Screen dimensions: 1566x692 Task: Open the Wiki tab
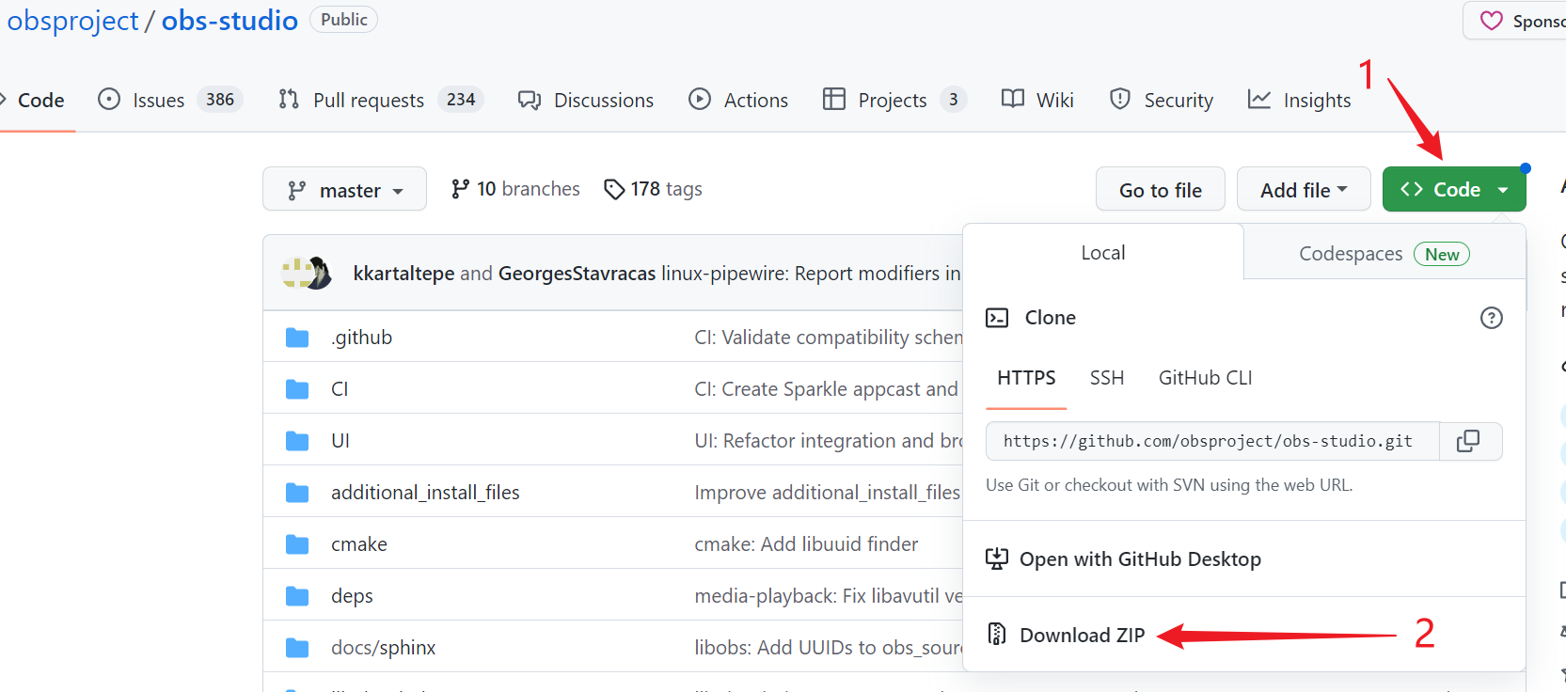point(1037,100)
